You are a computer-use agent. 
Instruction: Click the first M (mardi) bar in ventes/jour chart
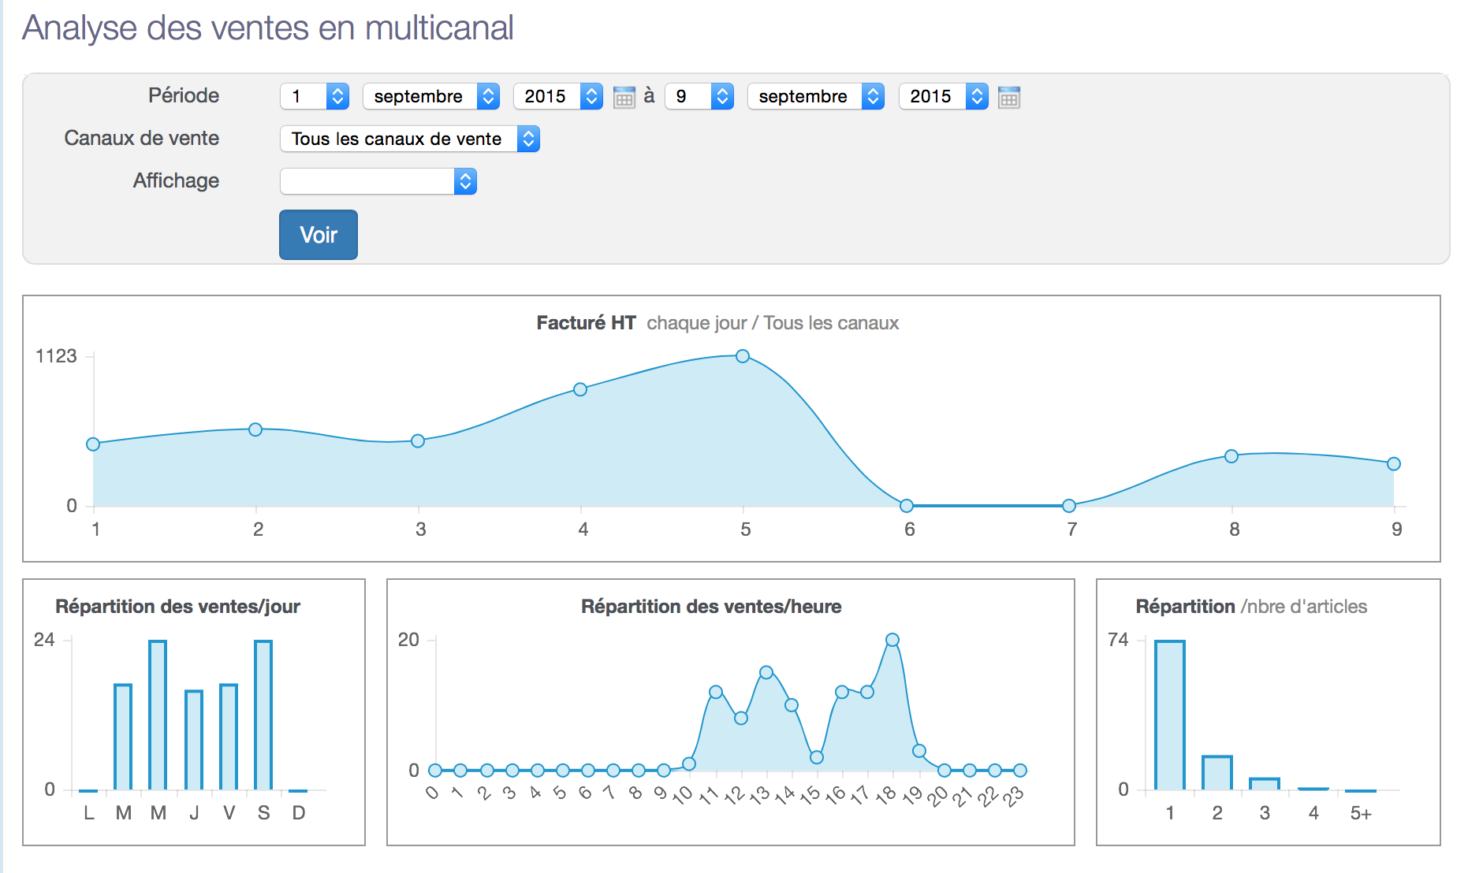click(123, 737)
